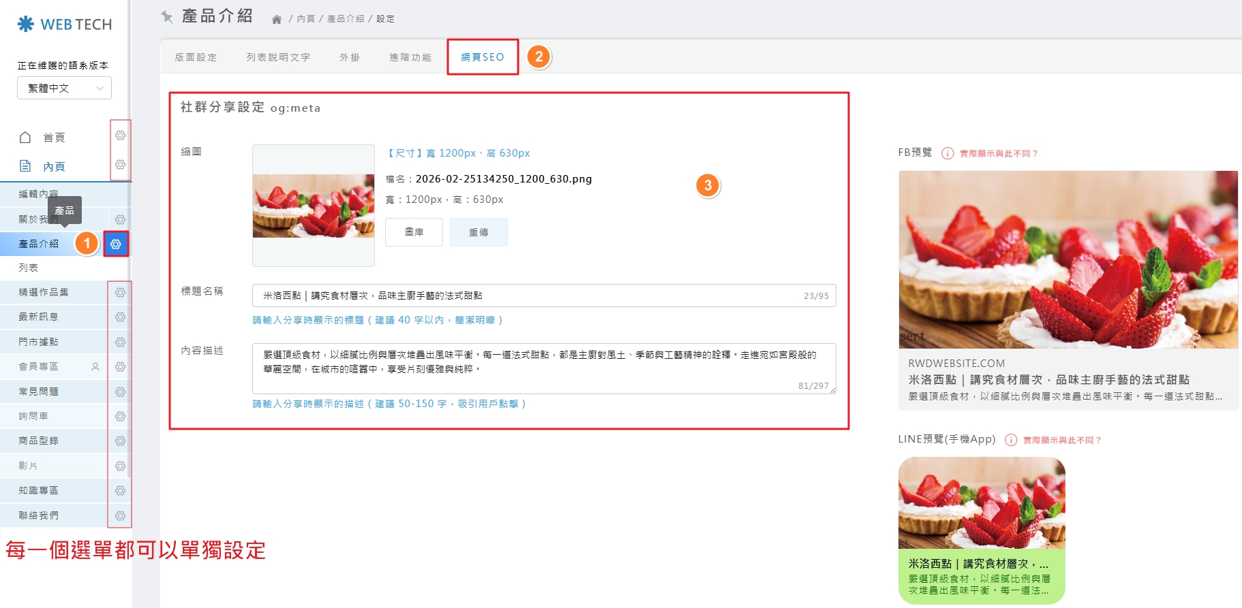The height and width of the screenshot is (608, 1242).
Task: Open settings gear for 精選作品集
Action: [x=120, y=293]
